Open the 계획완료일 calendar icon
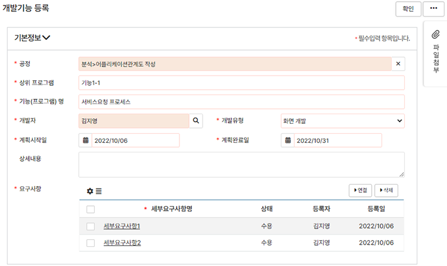This screenshot has height=266, width=447. pos(288,140)
